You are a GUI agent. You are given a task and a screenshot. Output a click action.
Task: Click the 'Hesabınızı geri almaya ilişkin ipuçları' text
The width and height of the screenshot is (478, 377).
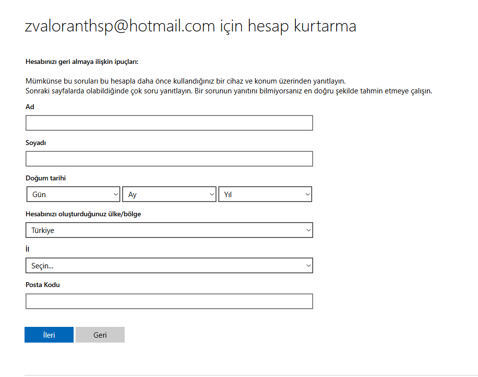[82, 61]
